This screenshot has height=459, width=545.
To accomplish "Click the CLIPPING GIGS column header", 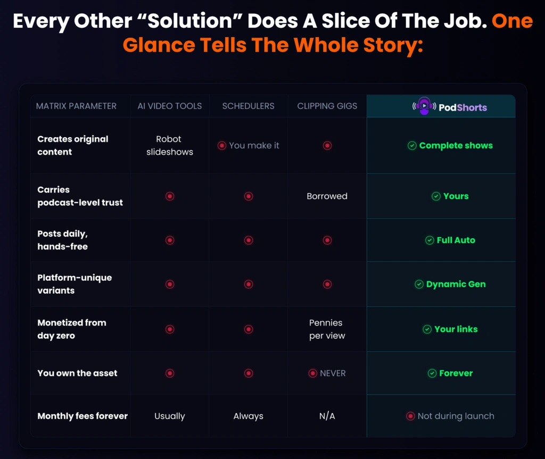I will click(327, 106).
